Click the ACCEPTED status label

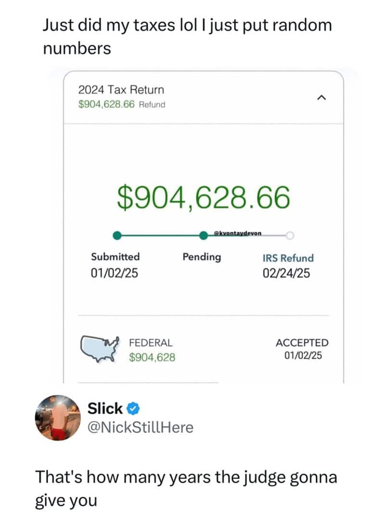point(302,343)
